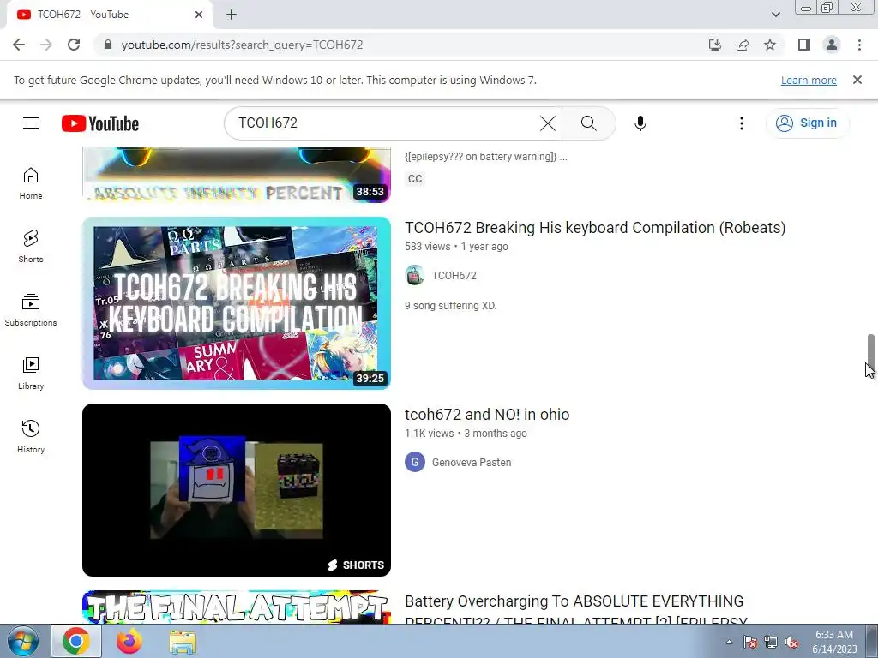Click the muted volume tray icon
The width and height of the screenshot is (878, 658).
point(791,643)
